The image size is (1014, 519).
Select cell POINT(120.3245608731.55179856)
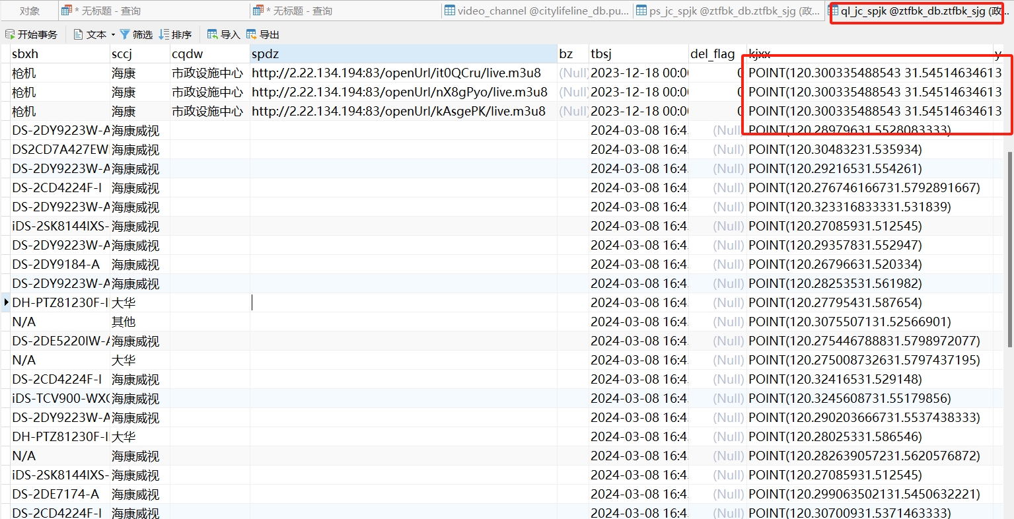(x=870, y=398)
